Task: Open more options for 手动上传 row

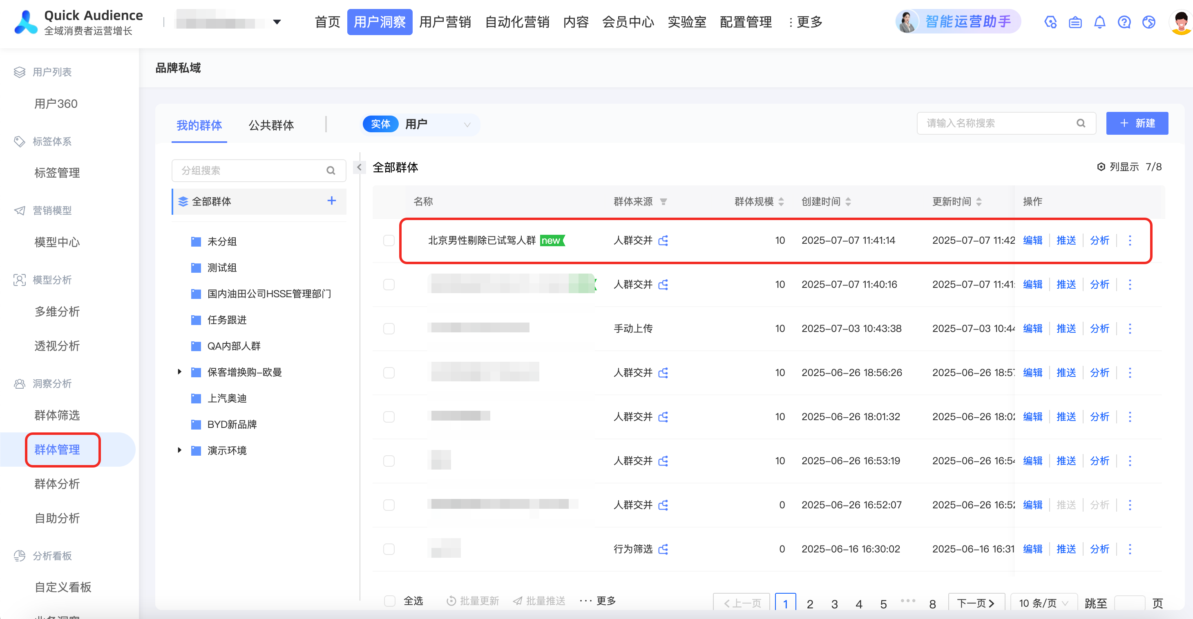Action: click(x=1130, y=329)
